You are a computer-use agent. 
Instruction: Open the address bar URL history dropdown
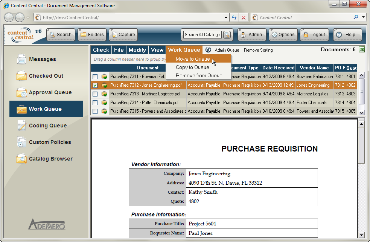[x=226, y=17]
